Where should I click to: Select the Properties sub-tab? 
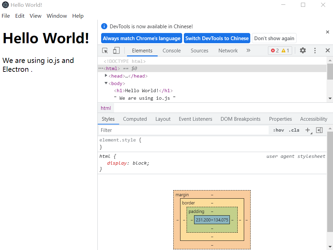point(280,119)
